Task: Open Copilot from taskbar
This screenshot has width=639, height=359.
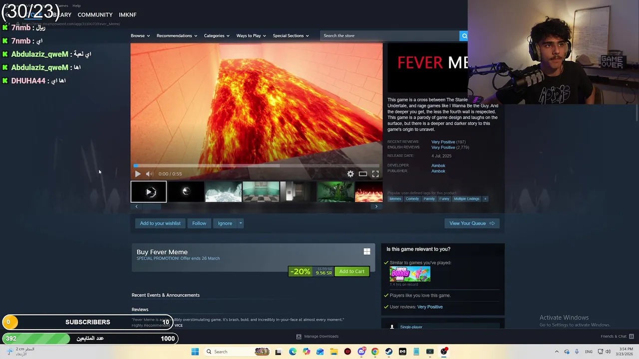Action: point(307,352)
